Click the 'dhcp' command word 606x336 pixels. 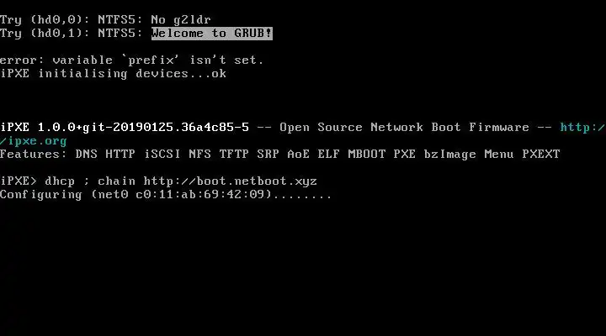click(x=60, y=181)
